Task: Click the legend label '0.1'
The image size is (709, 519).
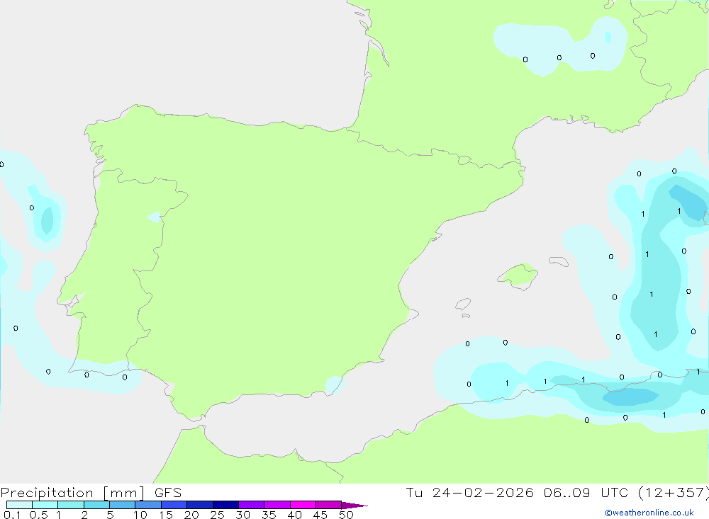Action: point(12,515)
